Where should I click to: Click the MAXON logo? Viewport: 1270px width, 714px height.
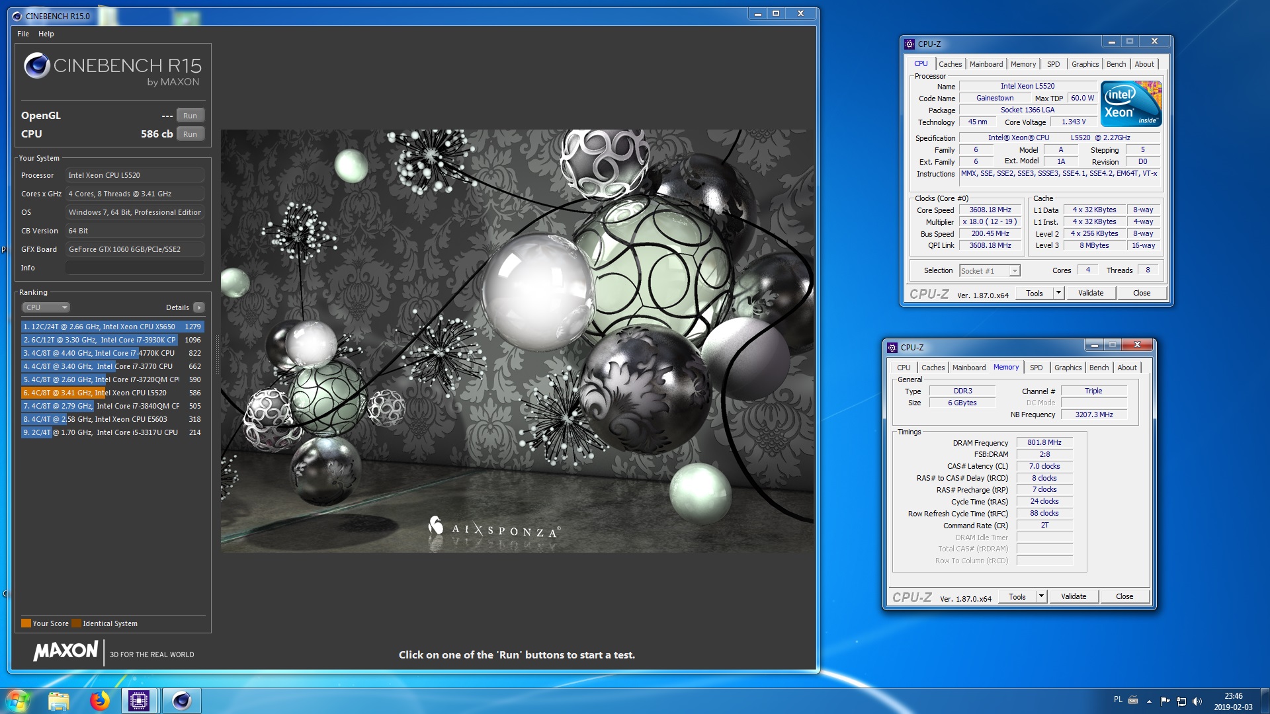pyautogui.click(x=65, y=651)
